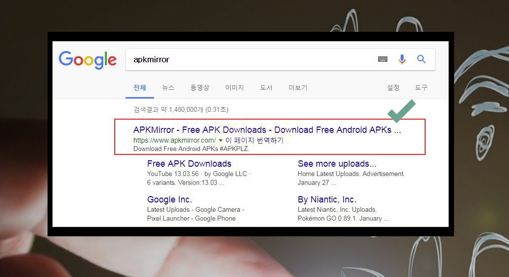Switch to the 동영상 tab
Image resolution: width=509 pixels, height=277 pixels.
point(200,88)
